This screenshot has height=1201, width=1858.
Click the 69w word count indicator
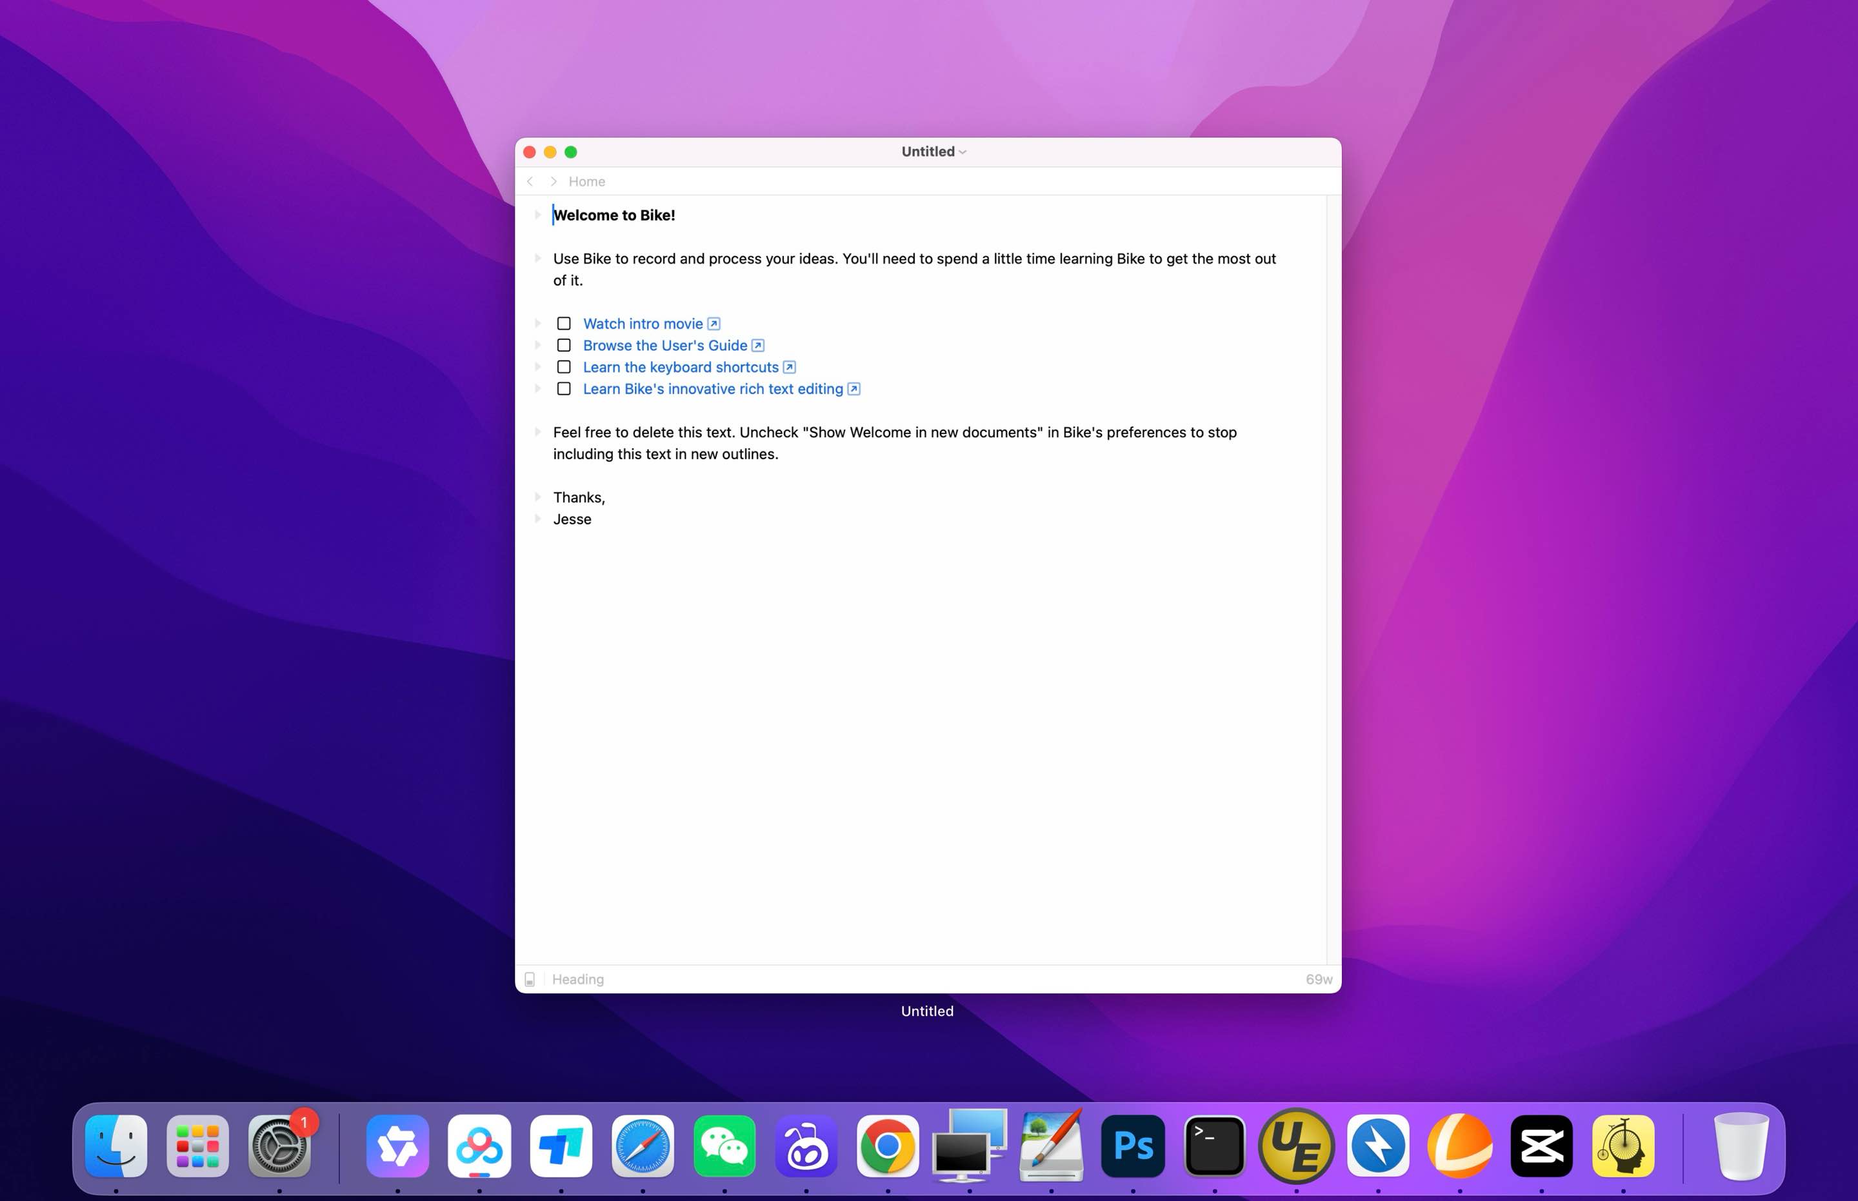1319,978
